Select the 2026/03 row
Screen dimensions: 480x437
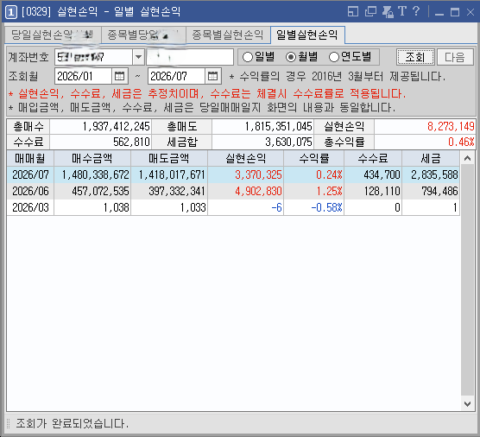tap(233, 207)
